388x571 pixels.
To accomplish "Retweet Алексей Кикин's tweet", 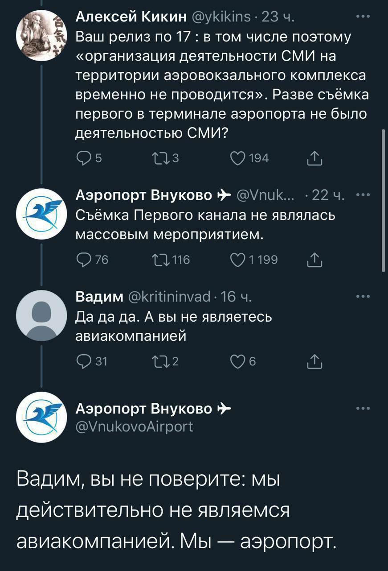I will (159, 157).
